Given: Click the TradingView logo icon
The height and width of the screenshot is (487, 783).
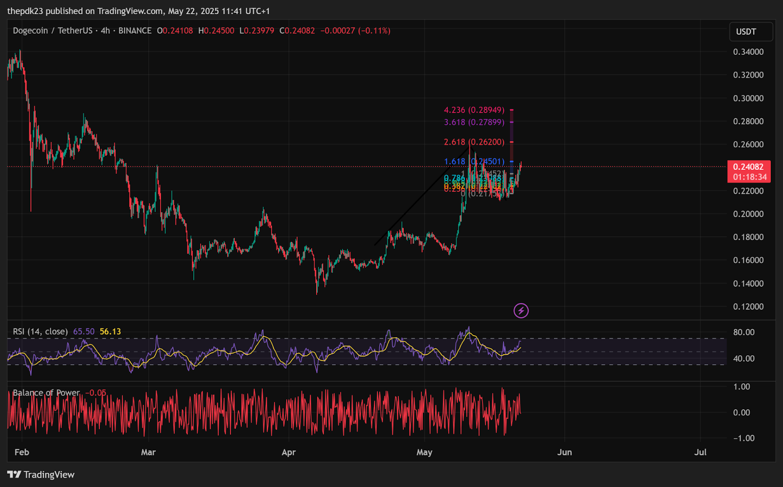Looking at the screenshot, I should (x=14, y=474).
